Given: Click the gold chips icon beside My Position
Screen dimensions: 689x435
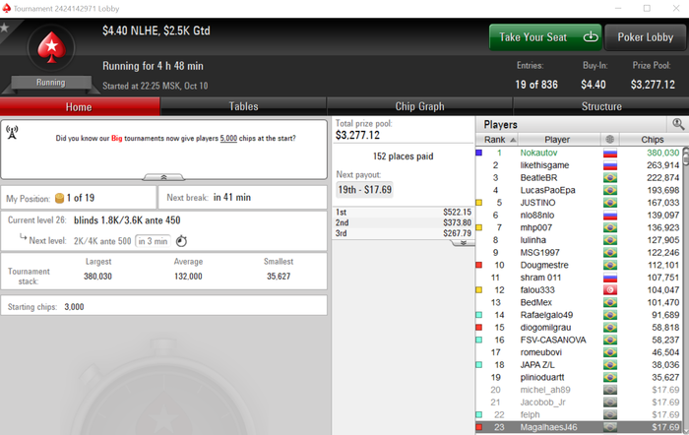Looking at the screenshot, I should (x=59, y=198).
